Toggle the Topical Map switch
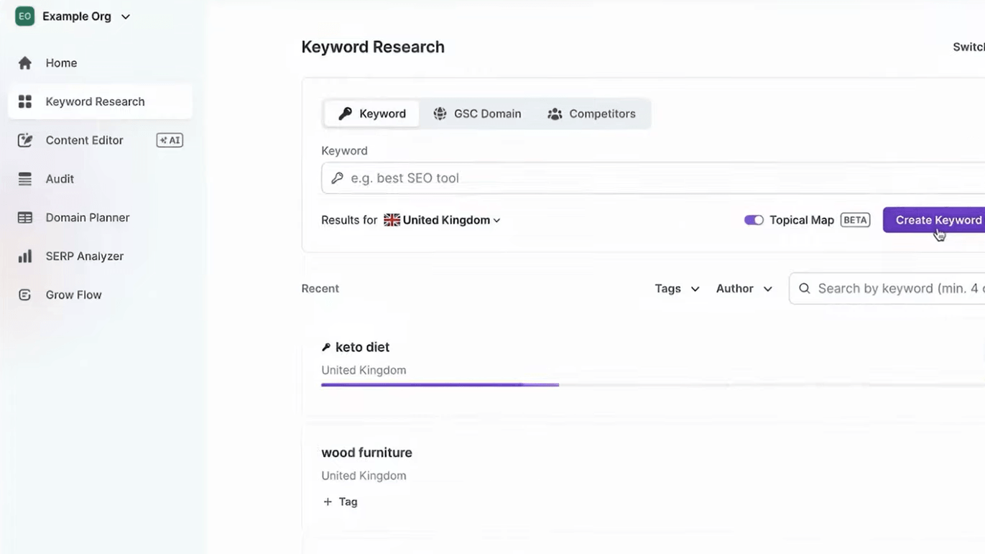Image resolution: width=985 pixels, height=554 pixels. (754, 220)
